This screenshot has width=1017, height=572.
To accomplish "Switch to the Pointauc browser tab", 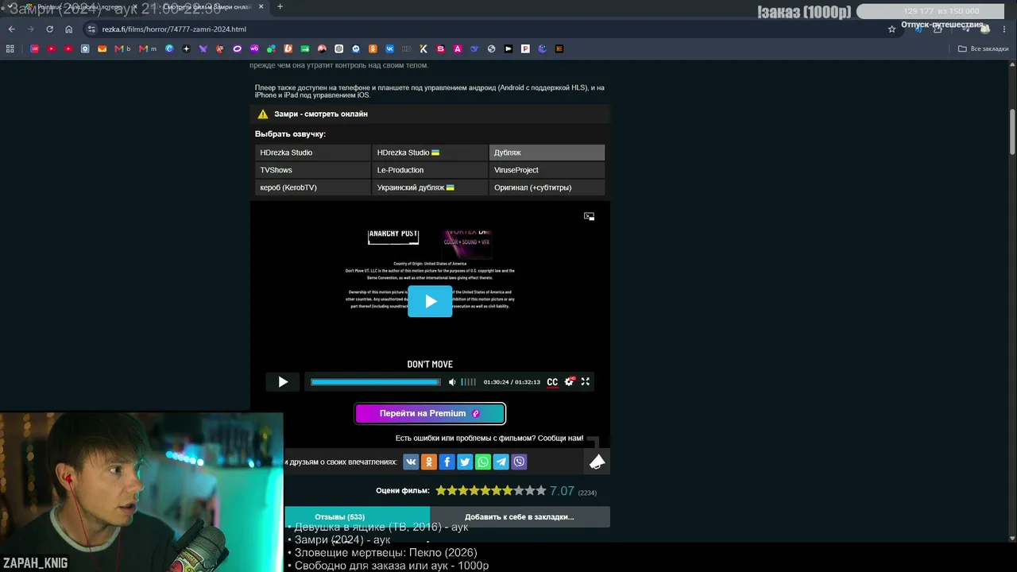I will (x=79, y=7).
